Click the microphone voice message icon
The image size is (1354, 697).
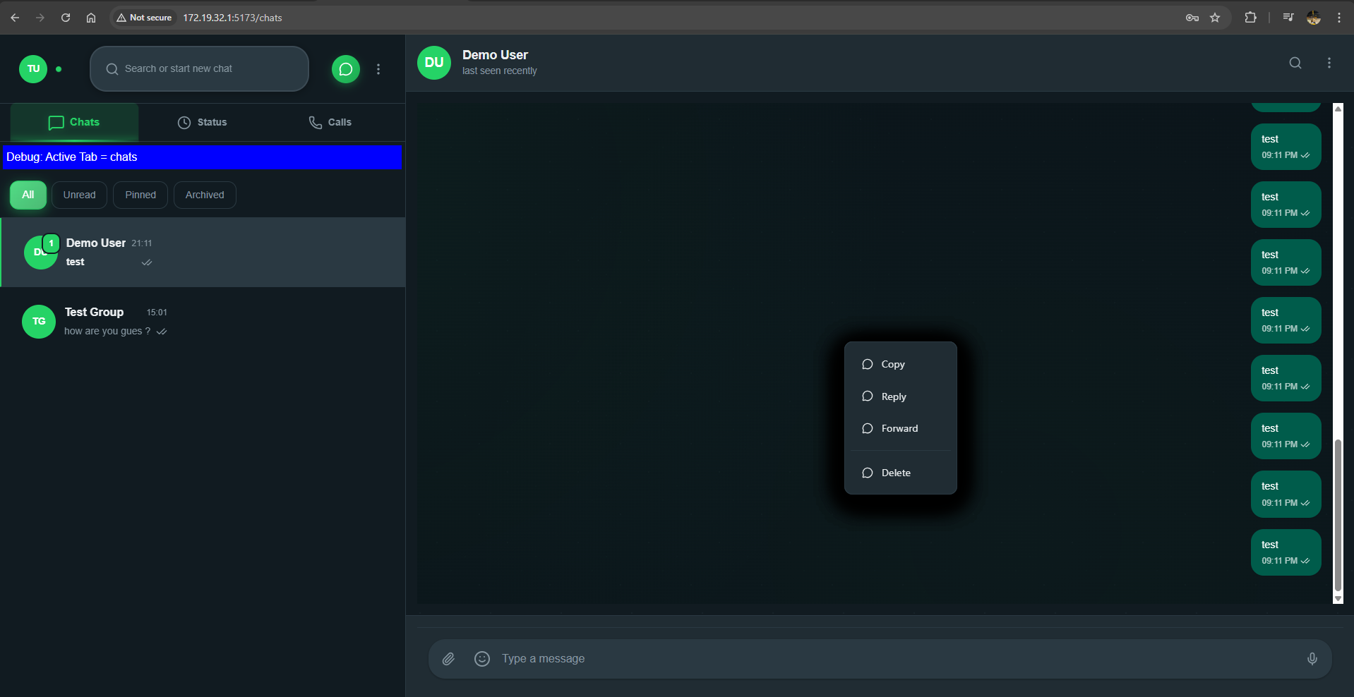pyautogui.click(x=1312, y=659)
